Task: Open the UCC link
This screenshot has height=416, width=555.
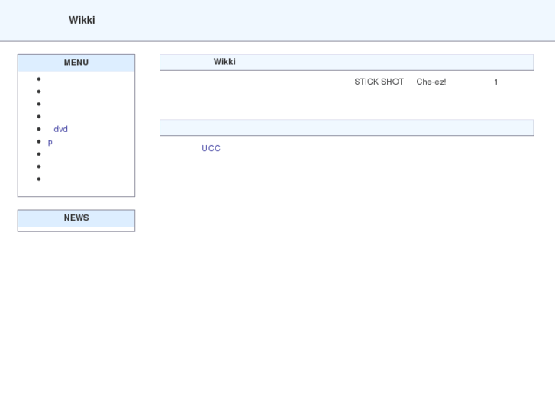Action: click(x=211, y=148)
